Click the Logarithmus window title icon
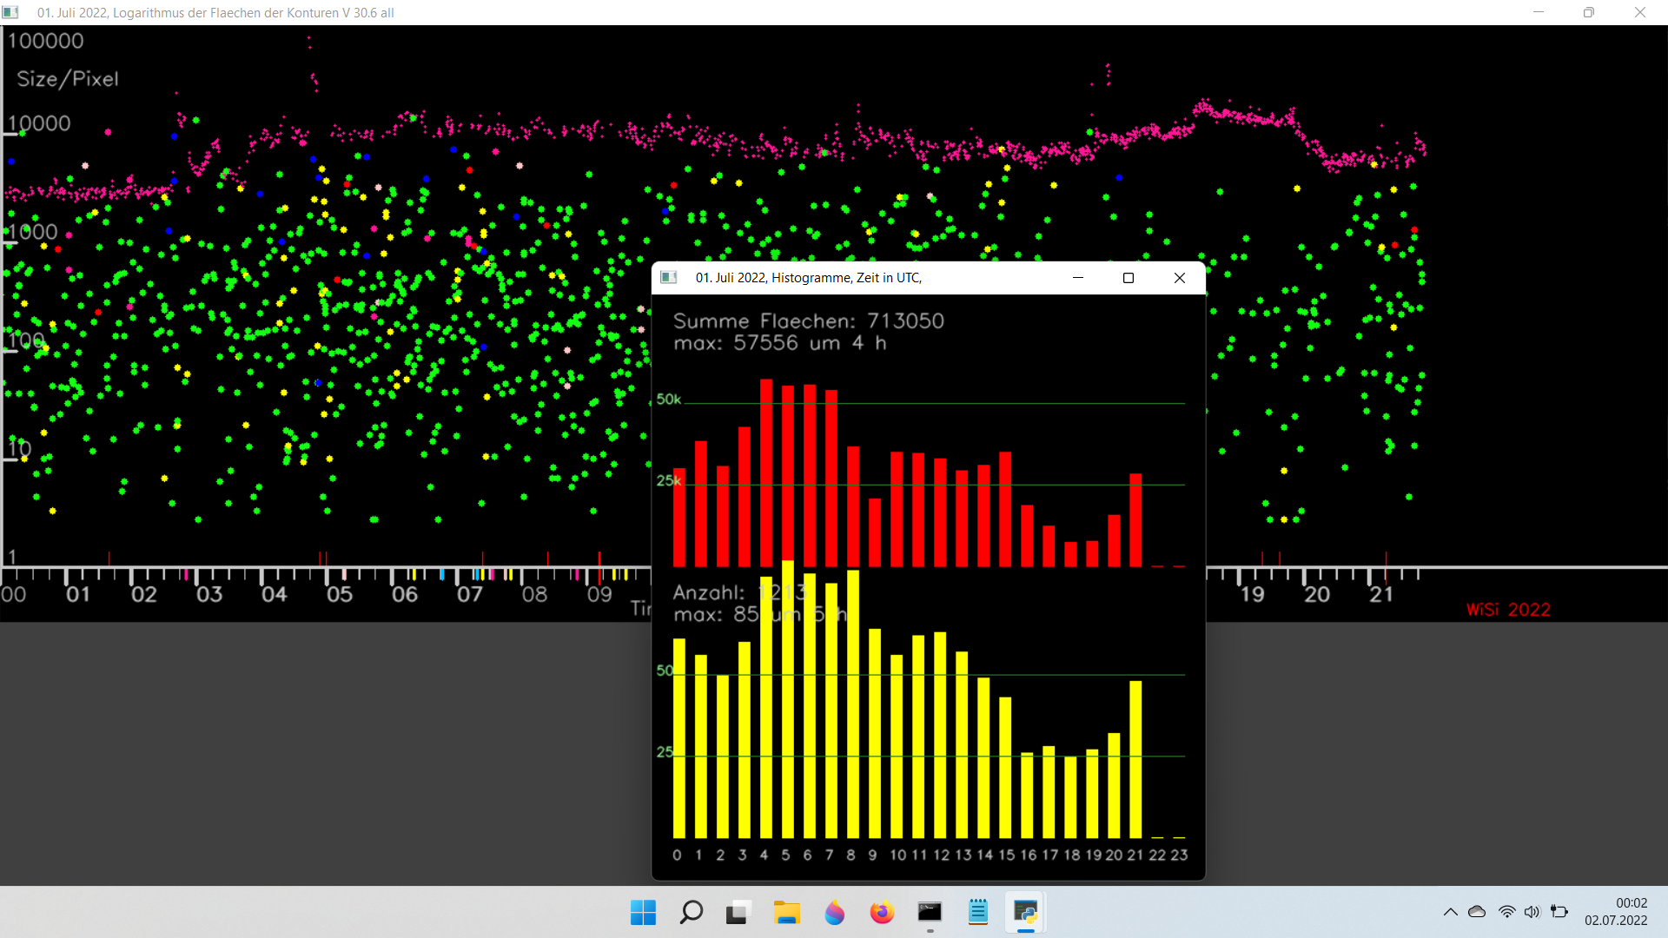This screenshot has height=938, width=1668. 10,12
